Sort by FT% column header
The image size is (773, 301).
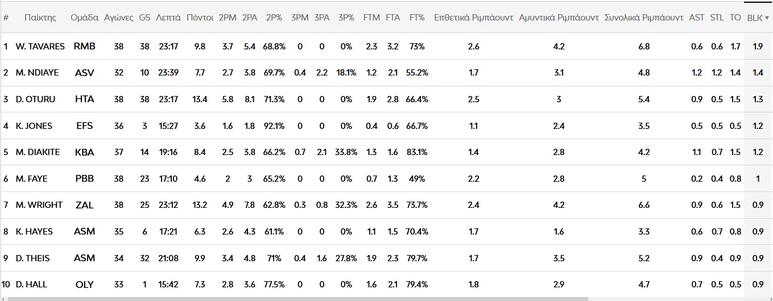tap(417, 18)
